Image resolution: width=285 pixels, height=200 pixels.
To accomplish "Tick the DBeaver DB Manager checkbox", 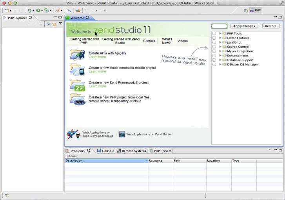I will coord(214,64).
